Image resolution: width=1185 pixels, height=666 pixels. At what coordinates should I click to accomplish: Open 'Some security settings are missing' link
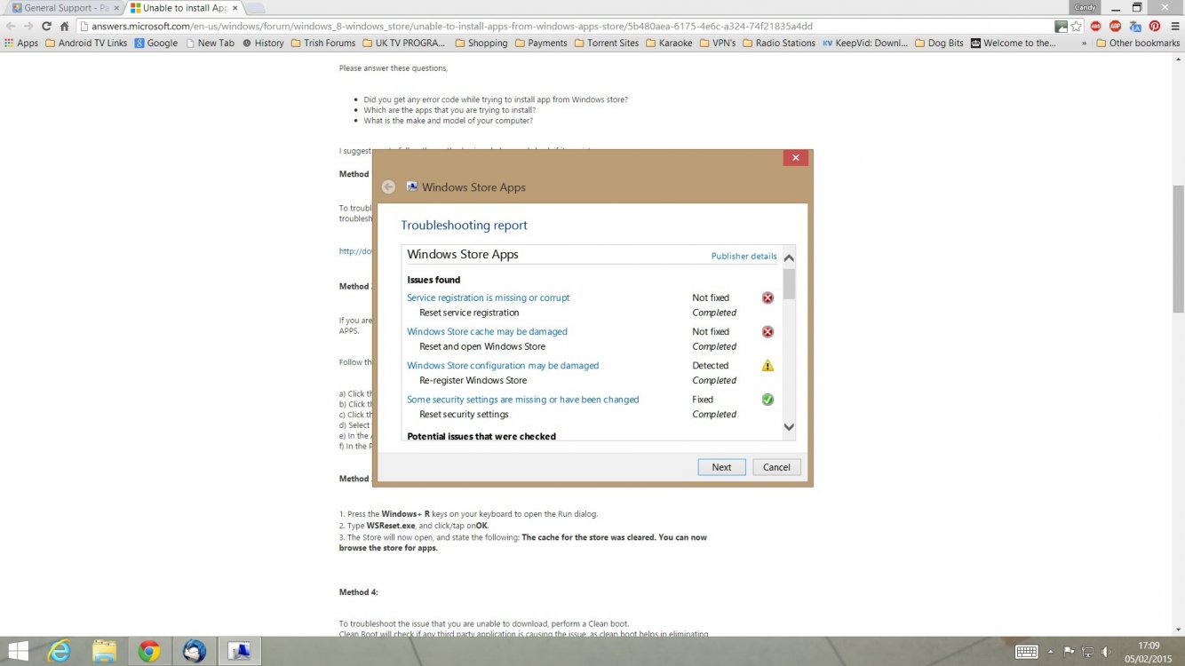click(523, 400)
